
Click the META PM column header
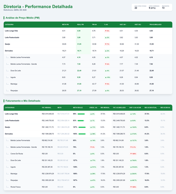[65, 24]
